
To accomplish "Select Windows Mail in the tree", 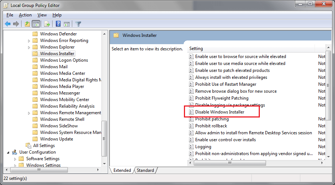I will 54,67.
